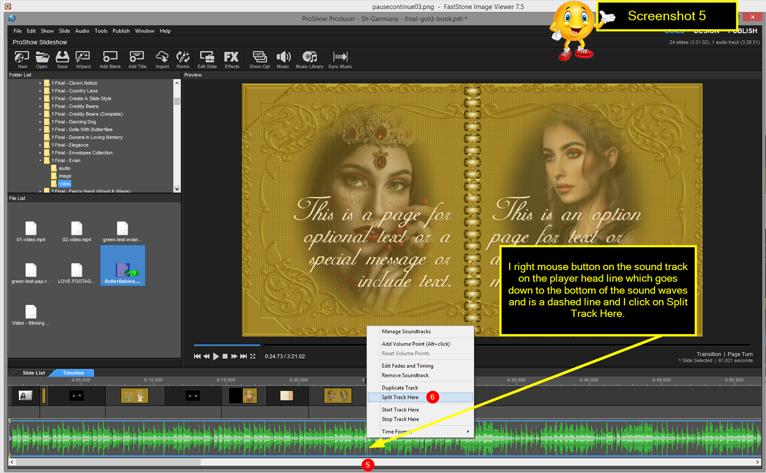Open the Publish menu
The width and height of the screenshot is (766, 473).
[x=121, y=31]
